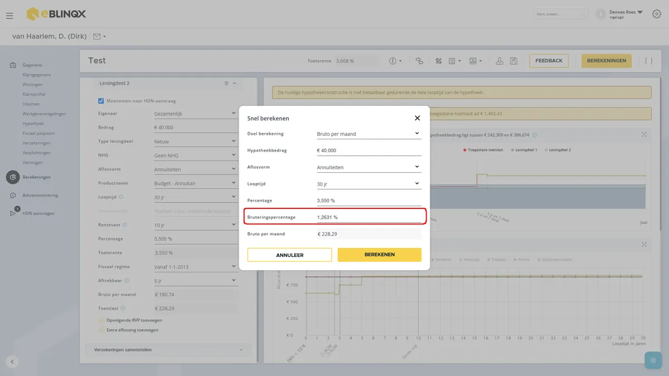Click the Hypotheekbedrag field in dialog
The height and width of the screenshot is (376, 669).
pos(369,150)
